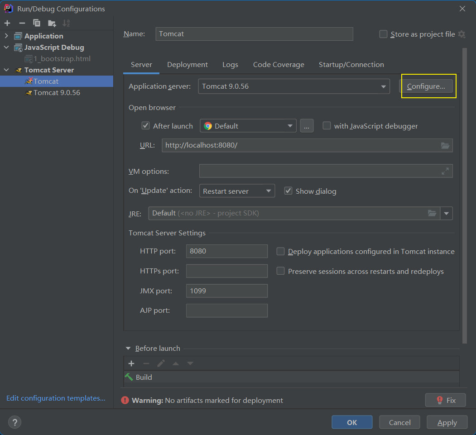
Task: Add a Before launch task
Action: 131,363
